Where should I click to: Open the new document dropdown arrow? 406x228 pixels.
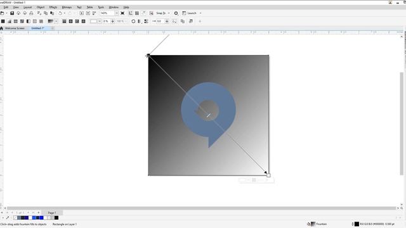[x=6, y=13]
